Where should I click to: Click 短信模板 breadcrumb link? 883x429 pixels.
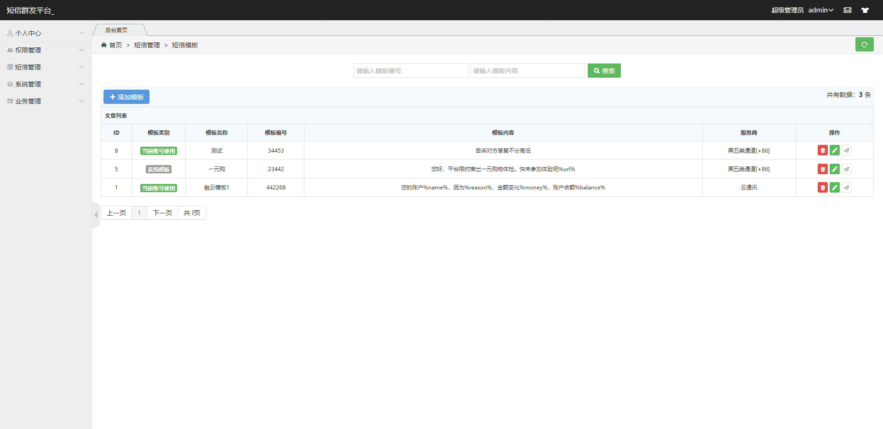tap(185, 45)
